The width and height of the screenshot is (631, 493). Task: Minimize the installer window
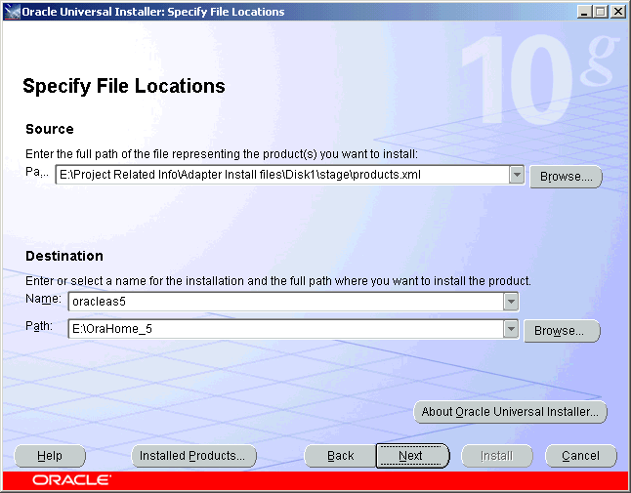point(584,12)
